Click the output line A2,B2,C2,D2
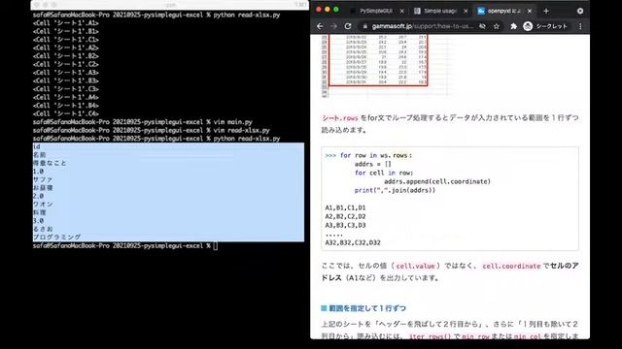Image resolution: width=622 pixels, height=349 pixels. point(346,216)
